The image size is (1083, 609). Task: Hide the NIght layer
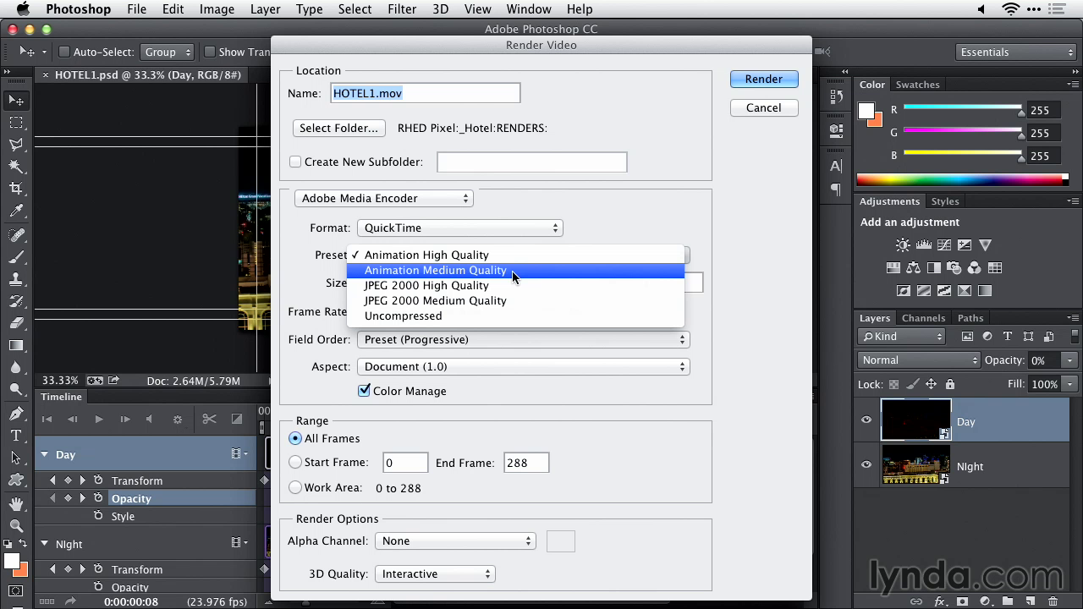click(866, 465)
